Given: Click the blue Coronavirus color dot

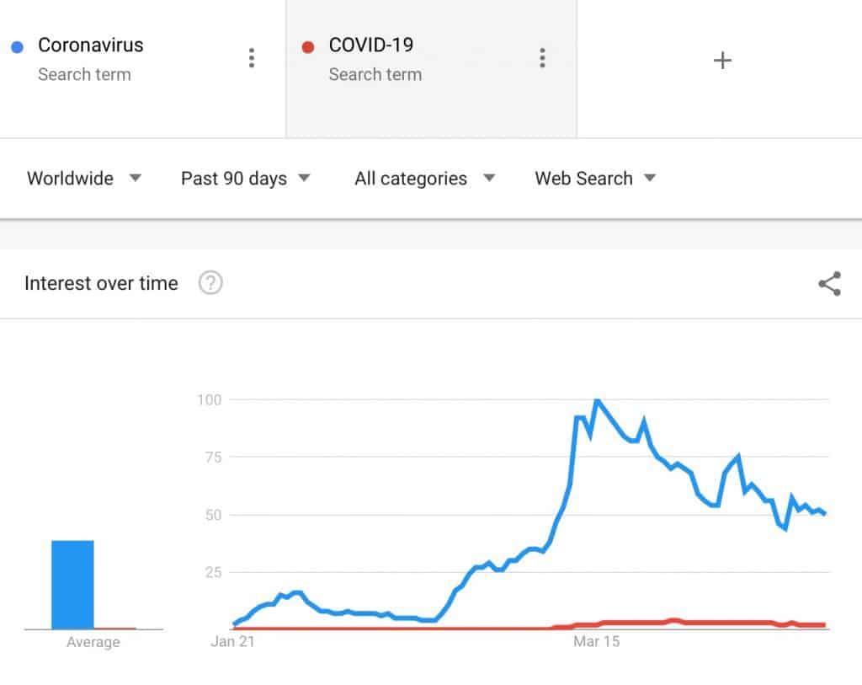Looking at the screenshot, I should tap(18, 47).
